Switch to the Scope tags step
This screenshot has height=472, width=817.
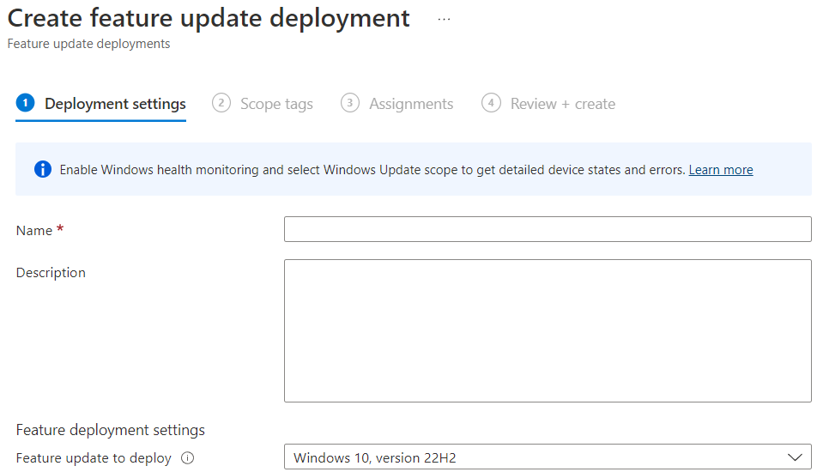coord(263,104)
